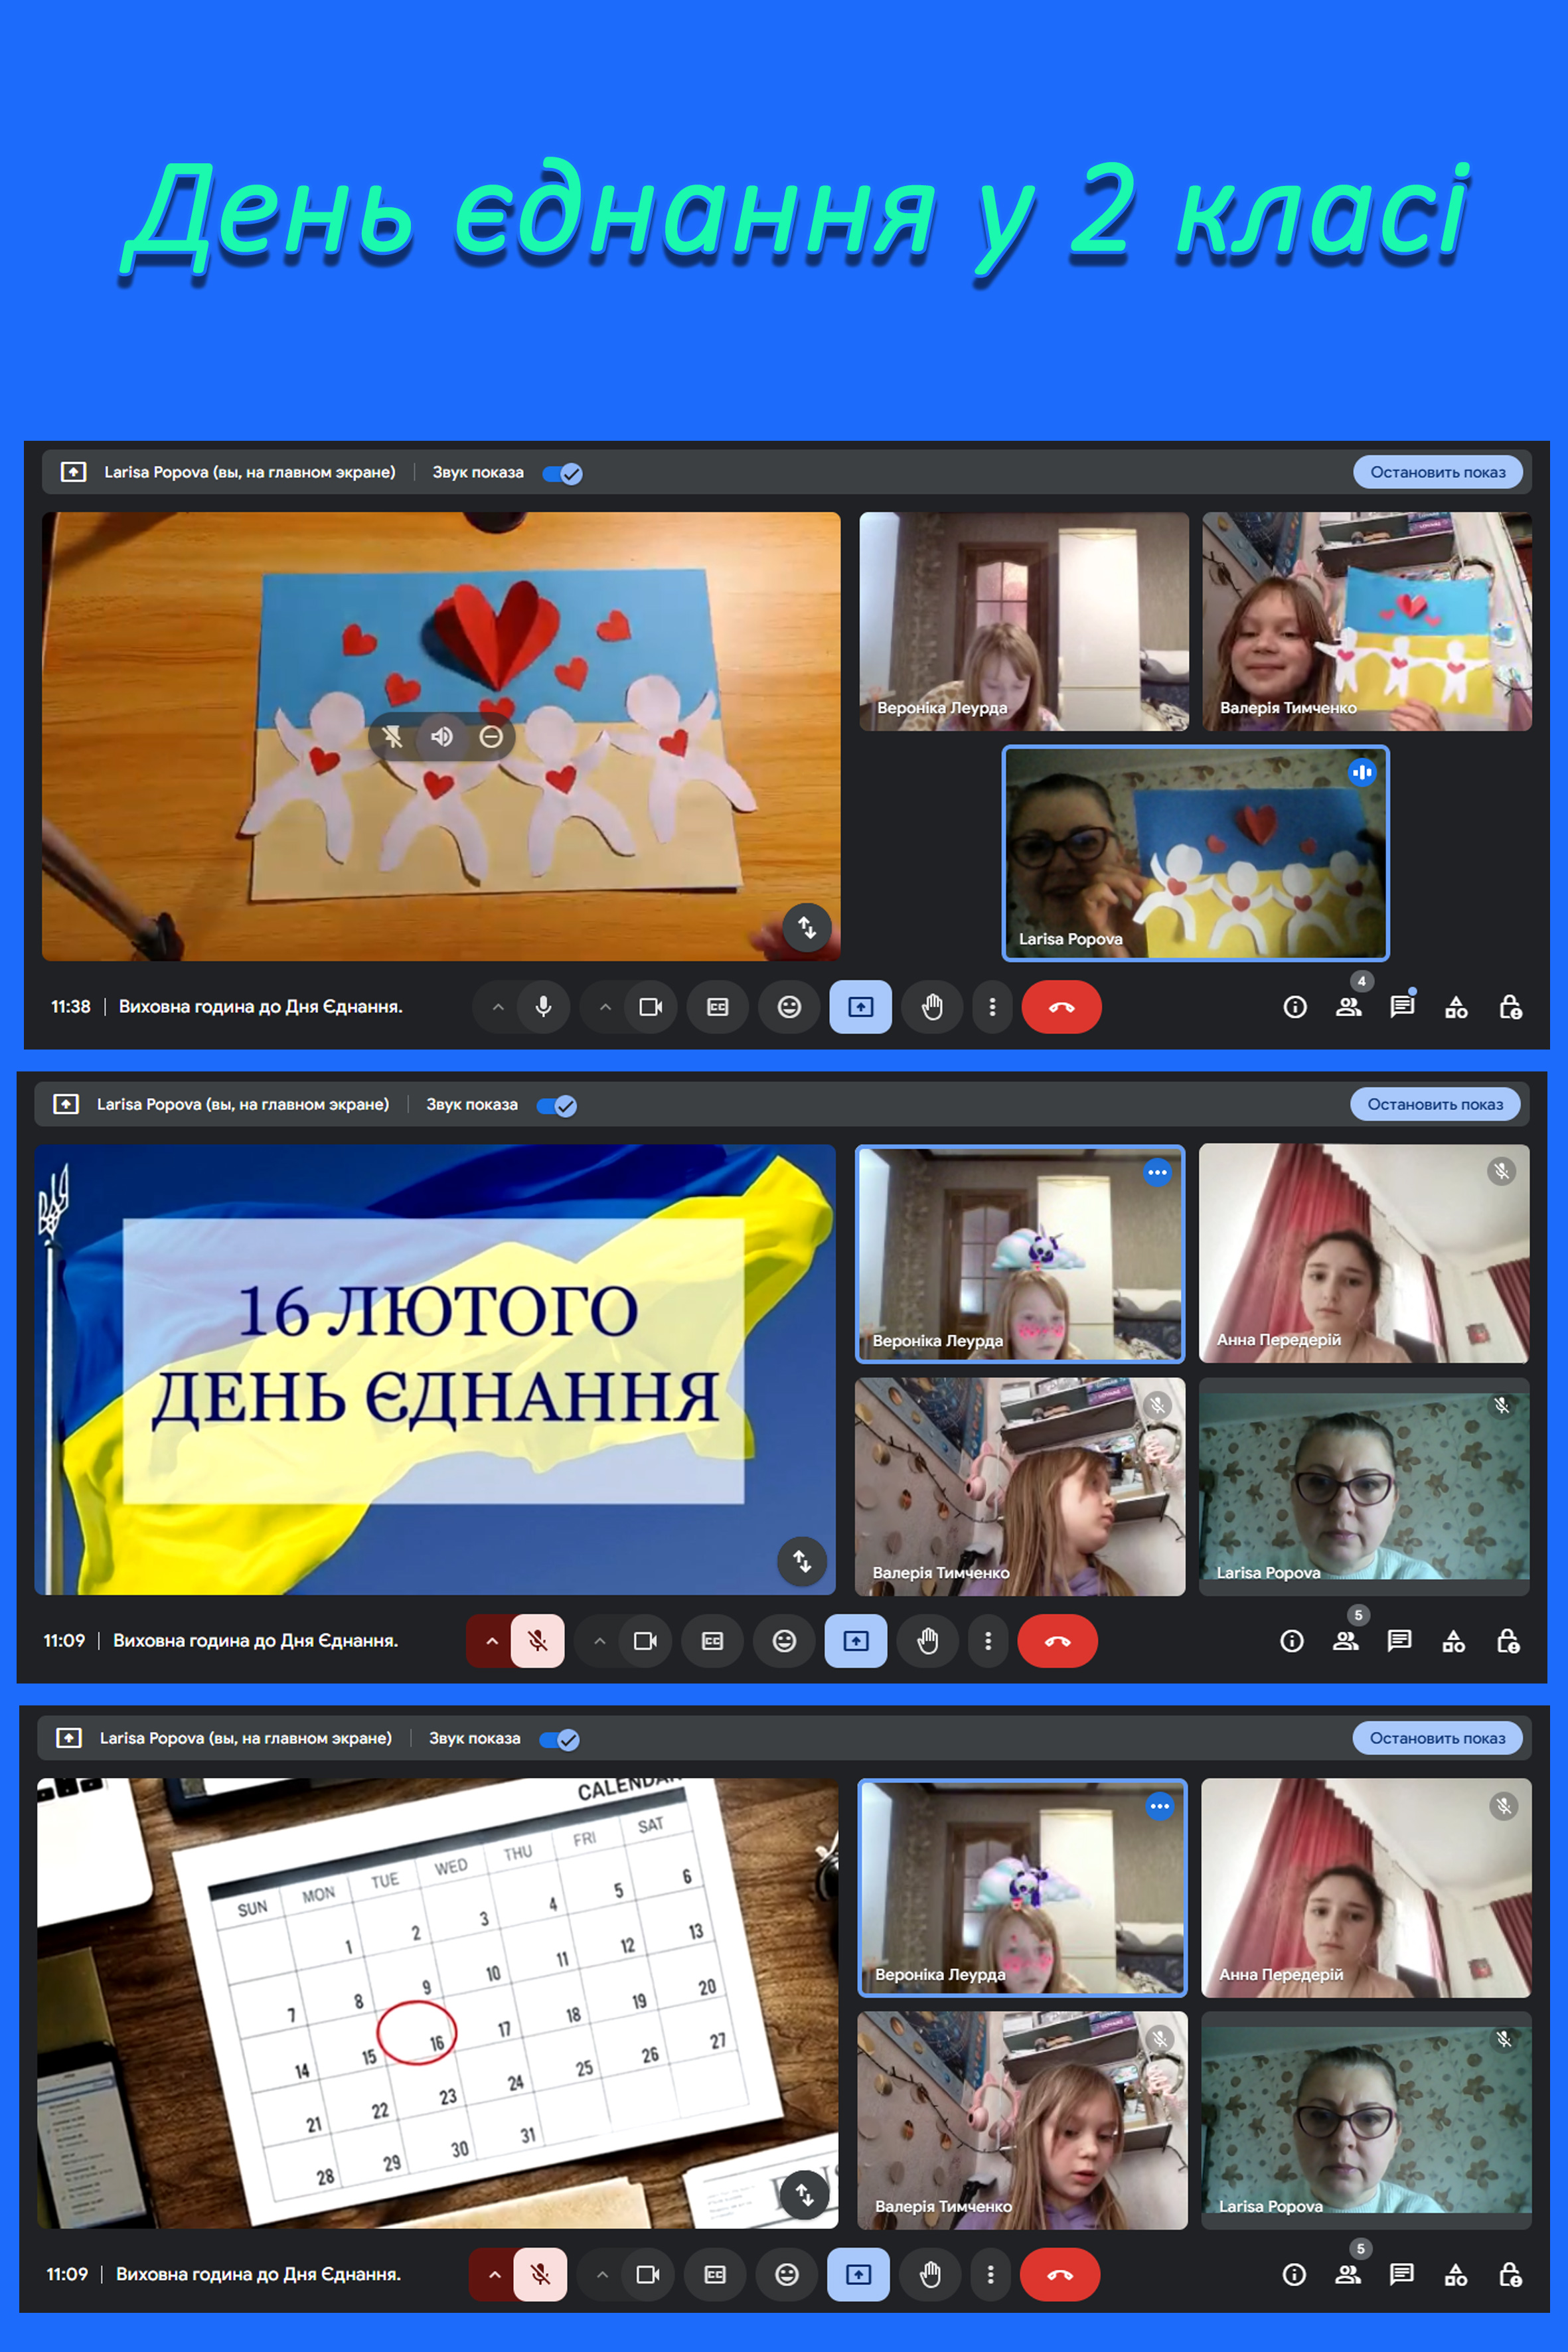The image size is (1568, 2352).
Task: Expand audio settings chevron beside unmuted microphone
Action: 498,1007
